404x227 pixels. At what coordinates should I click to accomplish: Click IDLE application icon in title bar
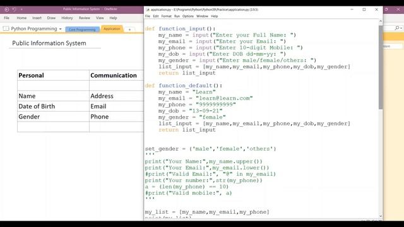[x=148, y=9]
